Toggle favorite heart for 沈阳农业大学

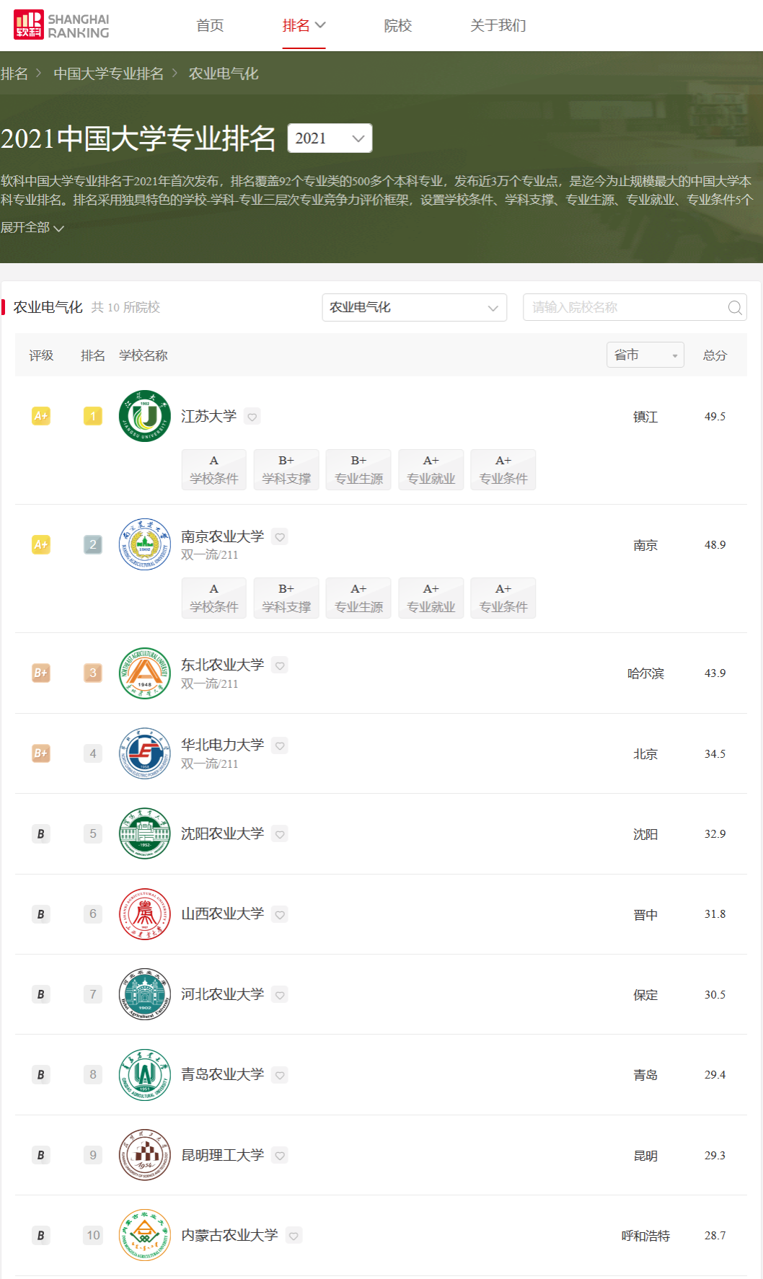(280, 834)
